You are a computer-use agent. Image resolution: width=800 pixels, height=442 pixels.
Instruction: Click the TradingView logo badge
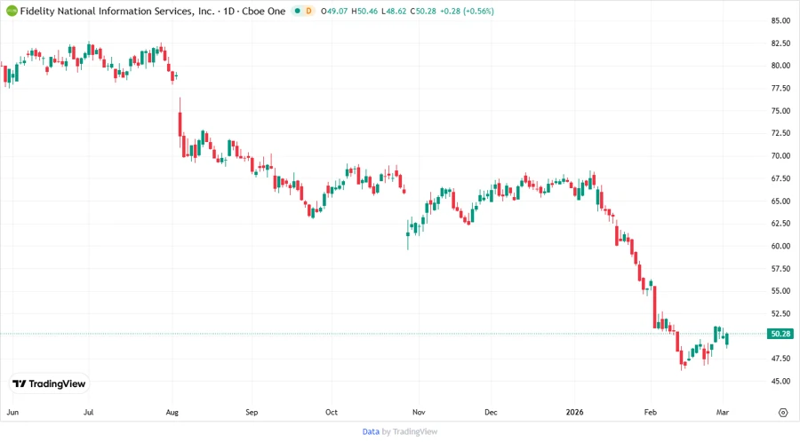[x=50, y=384]
